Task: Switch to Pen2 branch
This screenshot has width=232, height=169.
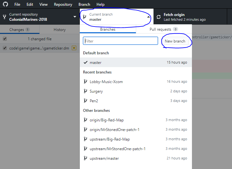Action: [136, 101]
